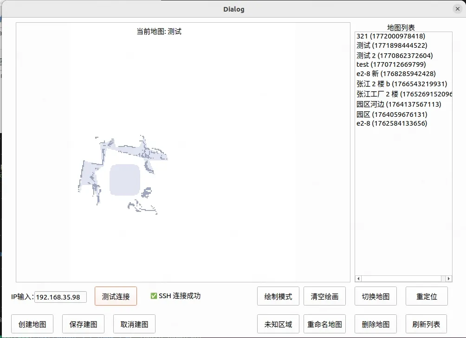Click the 测试连接 button
Screen dimensions: 466x338
coord(116,296)
